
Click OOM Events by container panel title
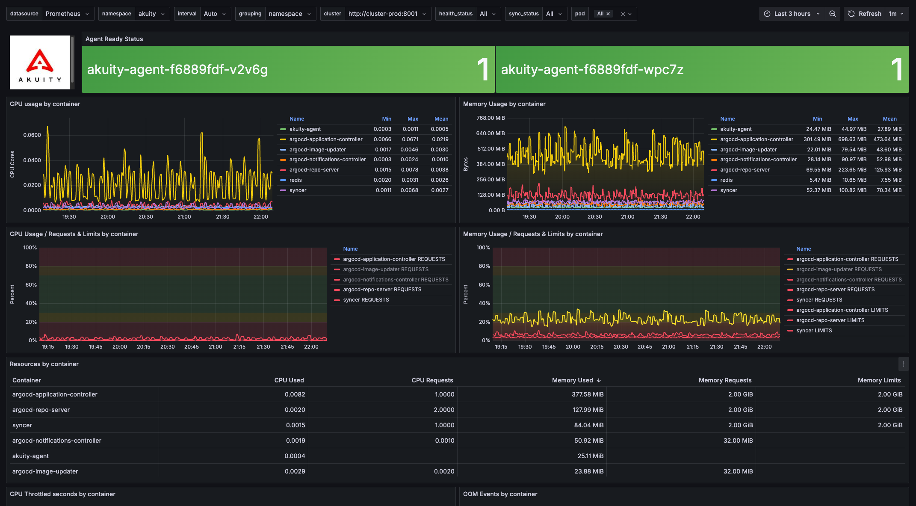[500, 494]
